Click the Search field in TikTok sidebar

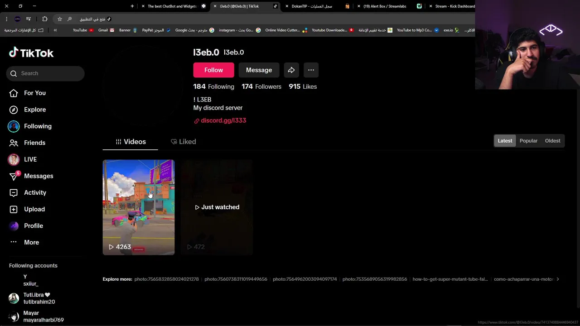click(45, 73)
